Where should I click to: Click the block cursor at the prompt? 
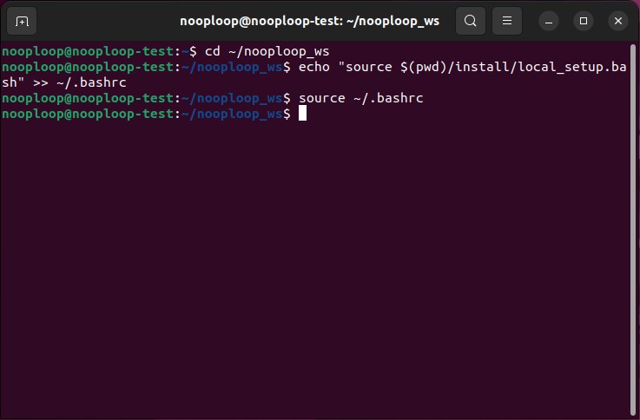click(302, 114)
